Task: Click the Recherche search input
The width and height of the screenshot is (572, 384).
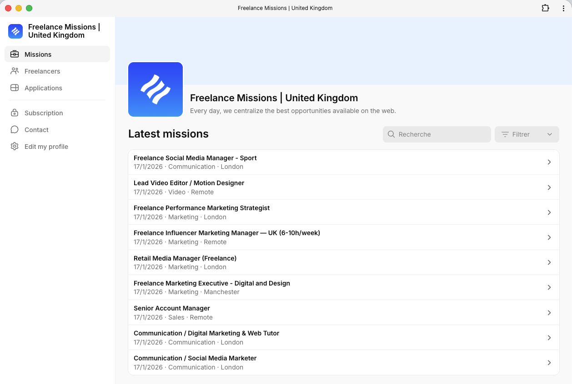Action: (x=437, y=134)
